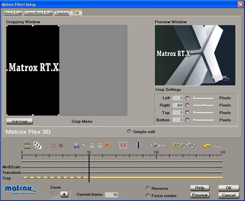
Task: Click the Bottom crop slider
Action: click(x=203, y=120)
